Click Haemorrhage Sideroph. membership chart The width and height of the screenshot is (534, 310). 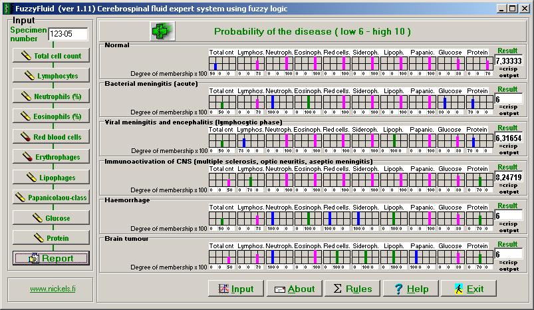[366, 218]
